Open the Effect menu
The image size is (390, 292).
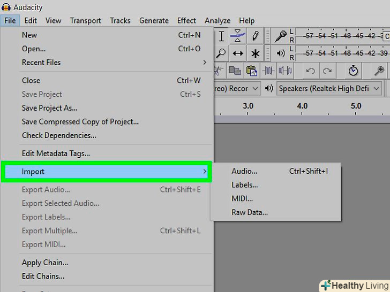[x=186, y=21]
